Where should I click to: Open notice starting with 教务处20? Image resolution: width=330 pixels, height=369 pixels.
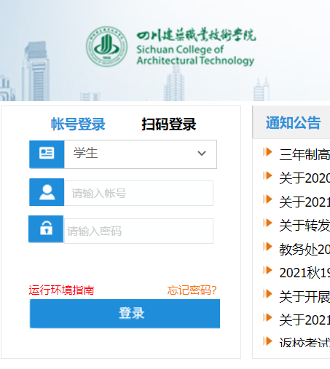[305, 249]
